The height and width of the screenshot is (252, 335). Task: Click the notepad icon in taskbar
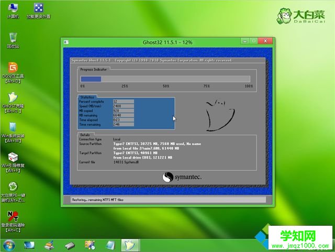pyautogui.click(x=110, y=245)
